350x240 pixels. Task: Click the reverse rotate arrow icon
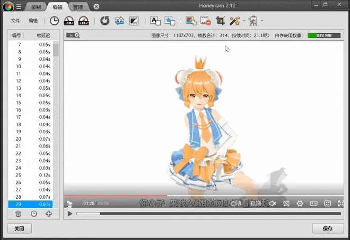pyautogui.click(x=104, y=21)
